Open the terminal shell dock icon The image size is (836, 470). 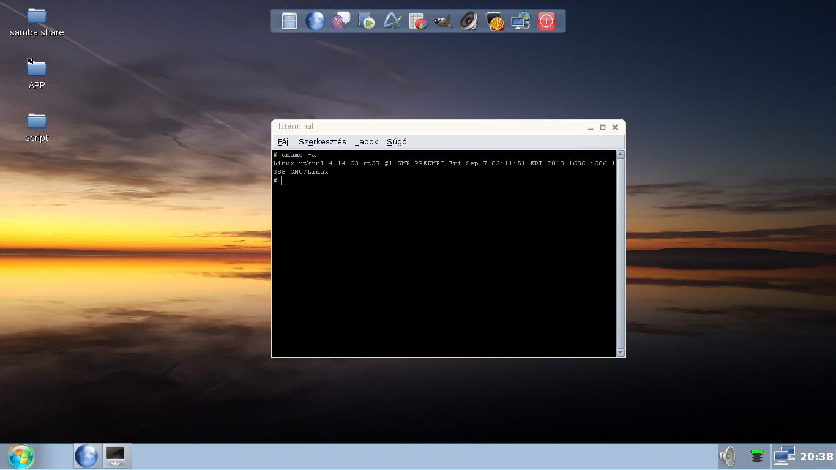(x=495, y=21)
